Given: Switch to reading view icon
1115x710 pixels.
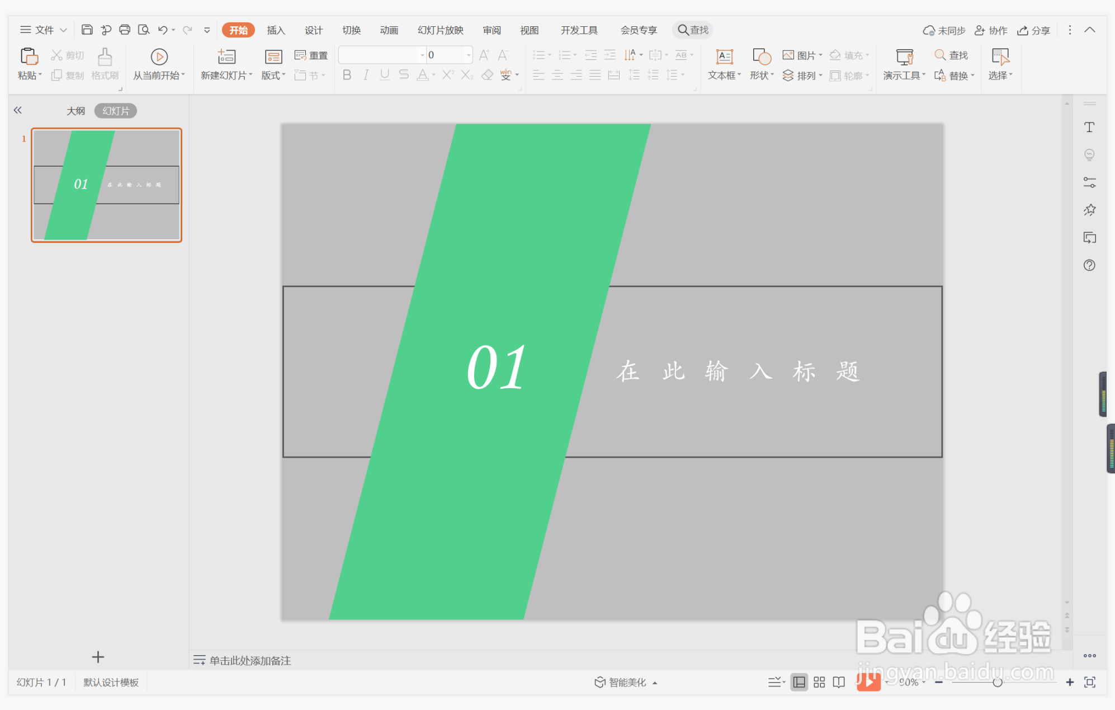Looking at the screenshot, I should (839, 682).
